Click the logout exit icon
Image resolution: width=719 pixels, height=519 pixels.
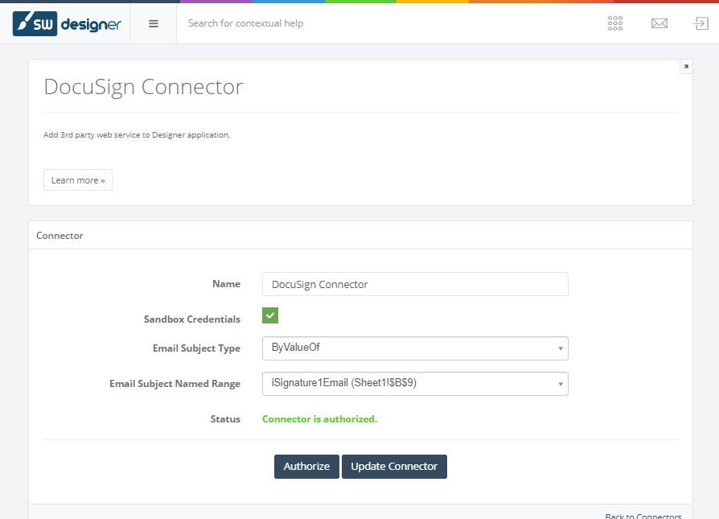pyautogui.click(x=701, y=23)
